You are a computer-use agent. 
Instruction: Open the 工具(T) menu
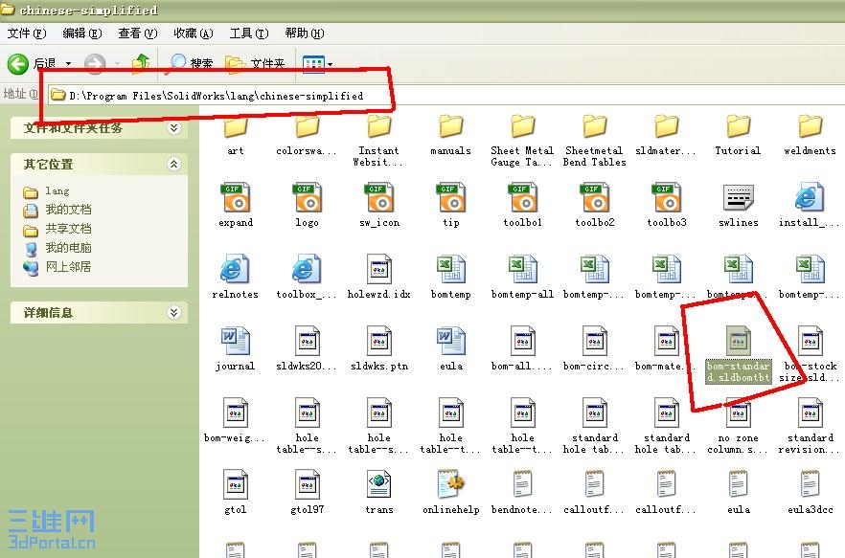[249, 33]
